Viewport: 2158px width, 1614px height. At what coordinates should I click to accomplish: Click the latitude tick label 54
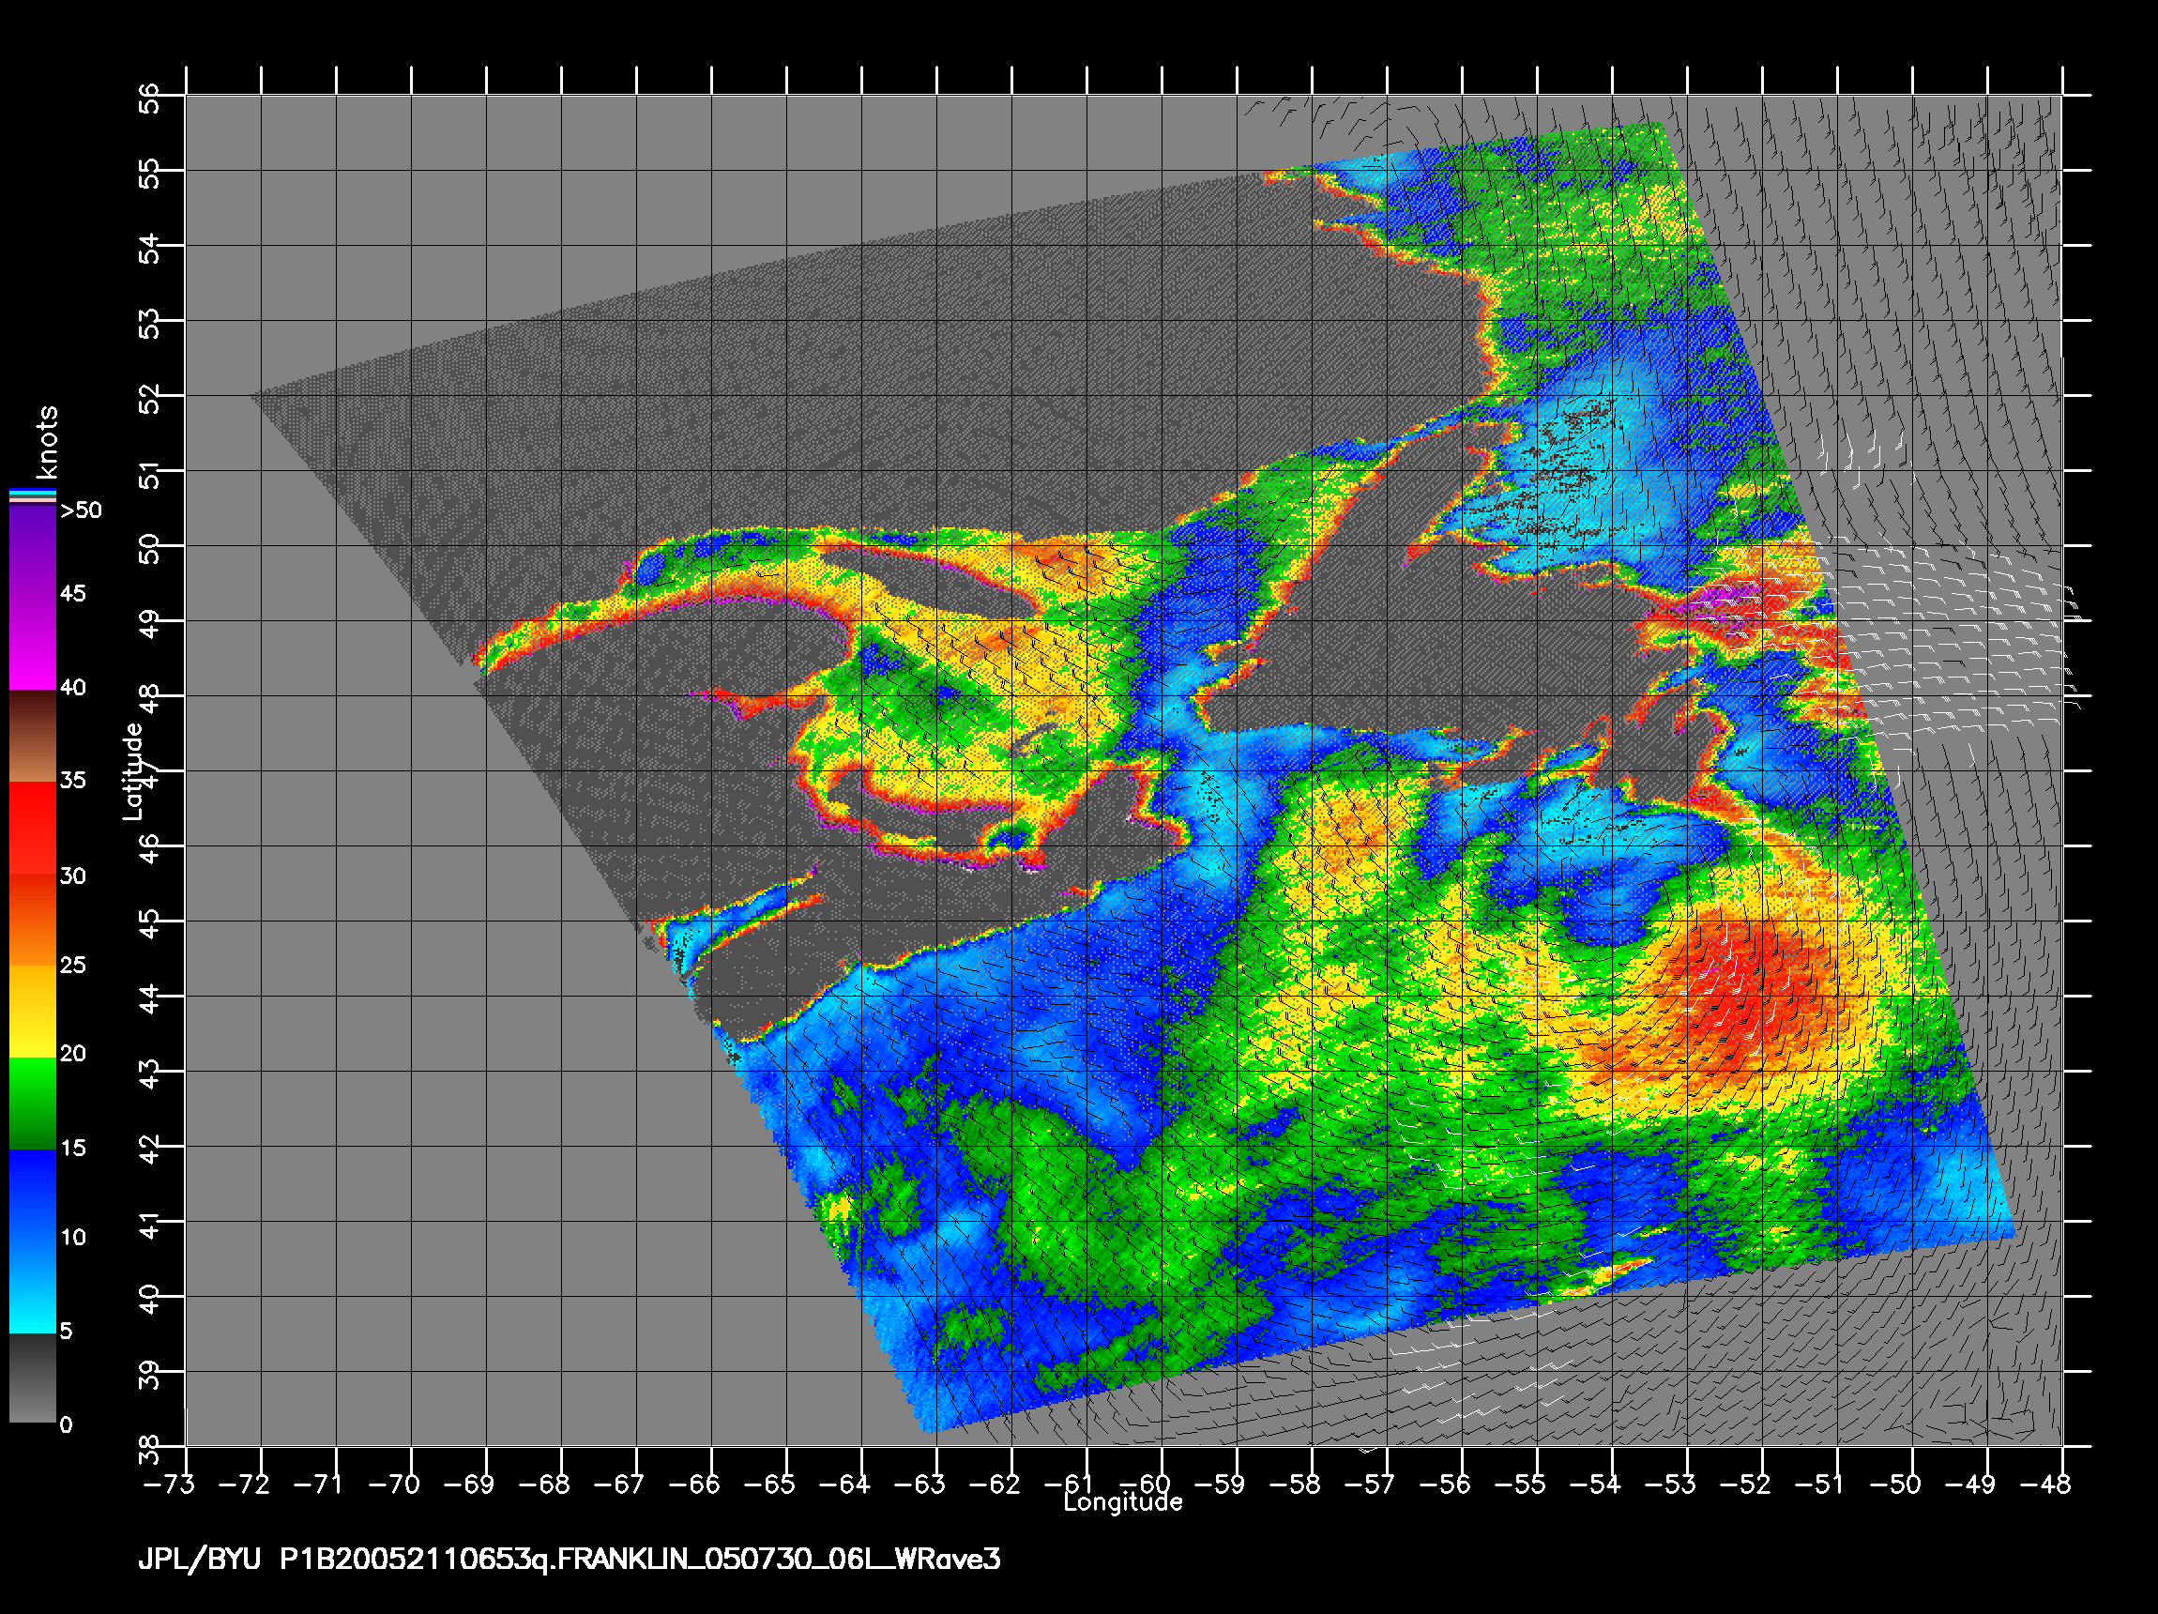[x=149, y=249]
